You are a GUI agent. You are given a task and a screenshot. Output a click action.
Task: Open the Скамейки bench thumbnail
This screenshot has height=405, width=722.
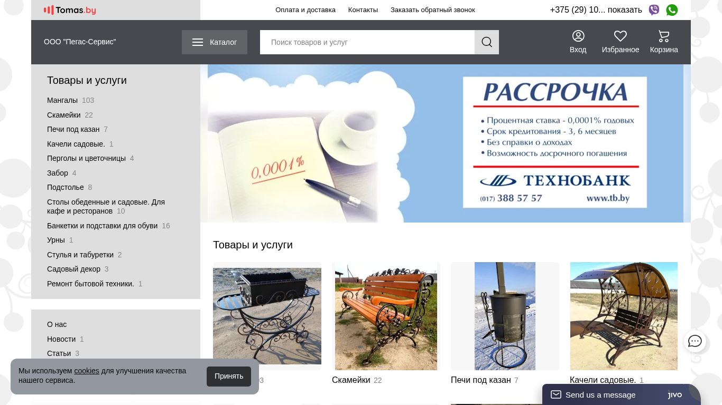[386, 316]
